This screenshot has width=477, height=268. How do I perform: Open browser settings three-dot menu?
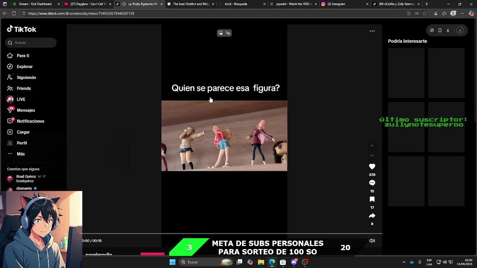[x=462, y=13]
